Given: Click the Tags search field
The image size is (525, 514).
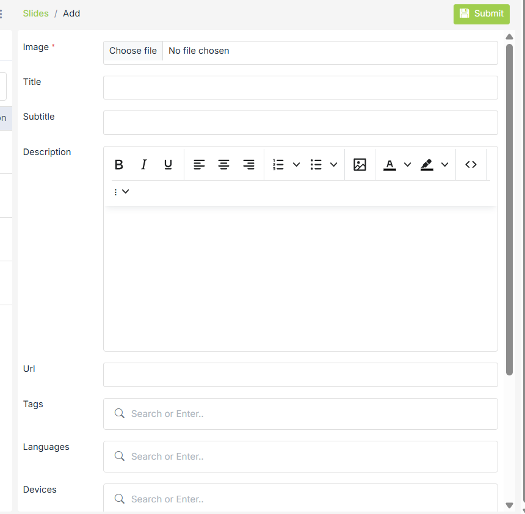Looking at the screenshot, I should (x=300, y=414).
